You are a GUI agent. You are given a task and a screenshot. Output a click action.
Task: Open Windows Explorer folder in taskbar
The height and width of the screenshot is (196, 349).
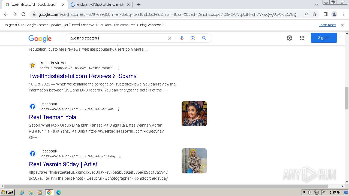[31, 192]
